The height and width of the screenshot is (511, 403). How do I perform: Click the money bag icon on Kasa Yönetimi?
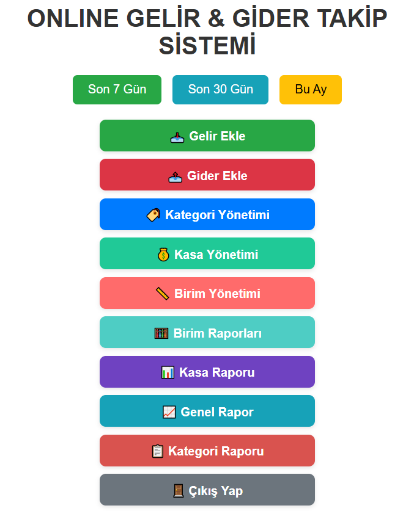coord(163,255)
